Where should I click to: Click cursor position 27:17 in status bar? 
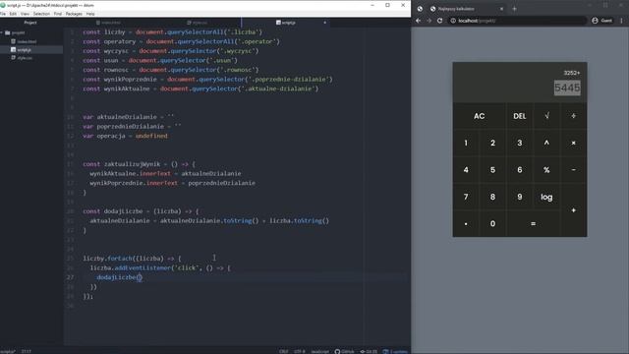tap(27, 351)
